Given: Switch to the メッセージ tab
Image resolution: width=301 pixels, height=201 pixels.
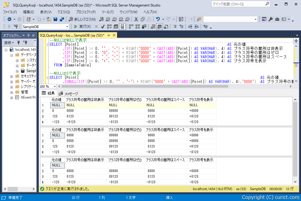Looking at the screenshot, I should click(69, 94).
